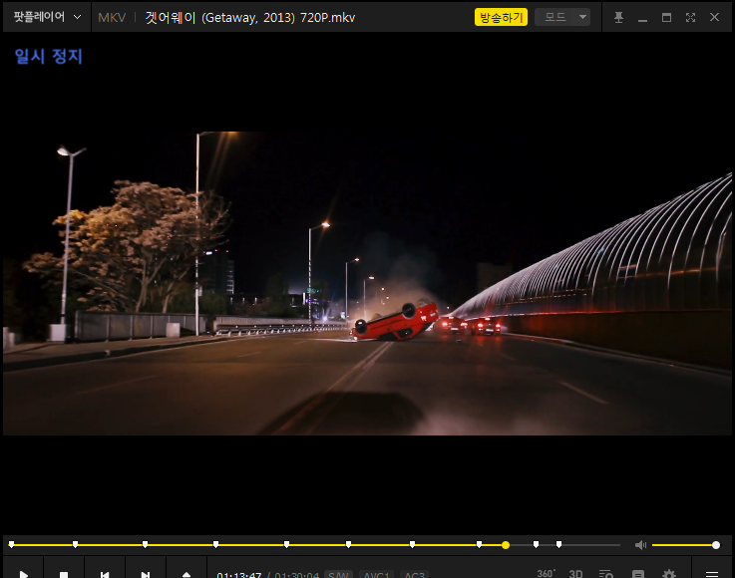
Task: Click the chapter marker right after the playhead
Action: click(x=536, y=544)
